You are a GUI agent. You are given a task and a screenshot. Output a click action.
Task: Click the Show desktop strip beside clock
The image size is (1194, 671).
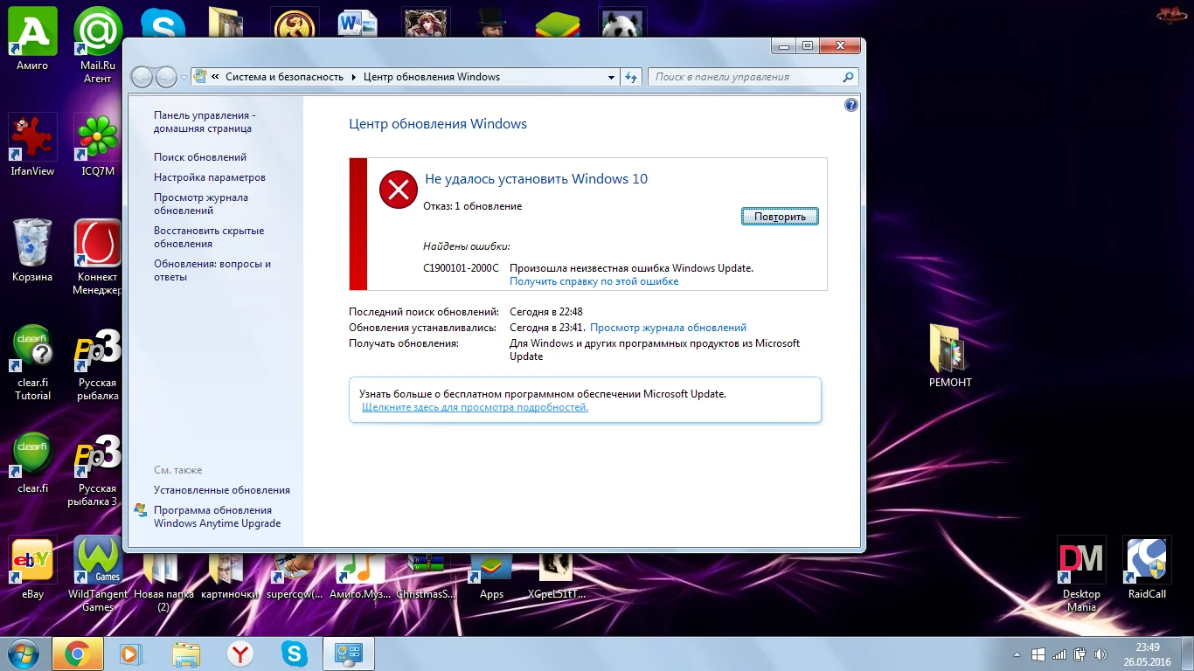click(x=1187, y=654)
